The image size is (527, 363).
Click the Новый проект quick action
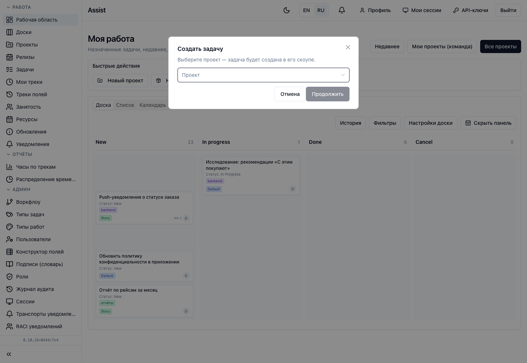120,81
